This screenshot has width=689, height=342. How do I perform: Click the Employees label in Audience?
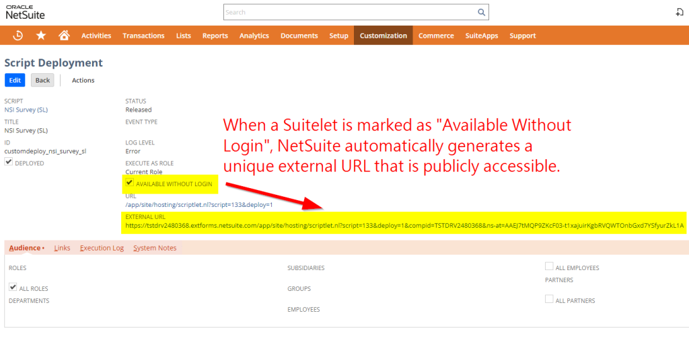(303, 310)
